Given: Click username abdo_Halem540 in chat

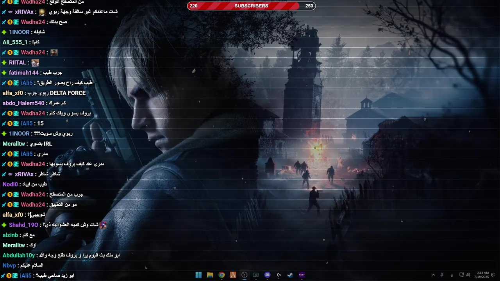Looking at the screenshot, I should click(x=23, y=103).
